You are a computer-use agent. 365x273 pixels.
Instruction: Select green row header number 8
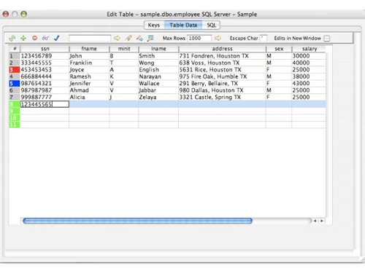pyautogui.click(x=15, y=104)
